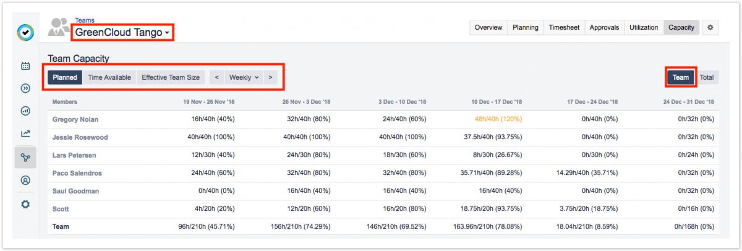
Task: Open the calendar icon in the sidebar
Action: click(25, 66)
